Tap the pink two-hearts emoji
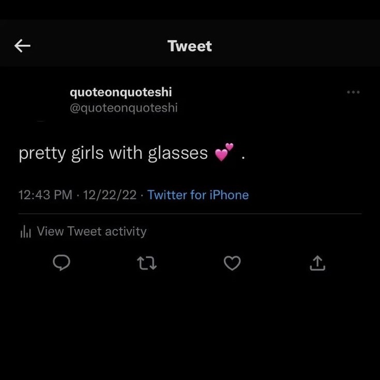This screenshot has width=380, height=380. tap(224, 153)
